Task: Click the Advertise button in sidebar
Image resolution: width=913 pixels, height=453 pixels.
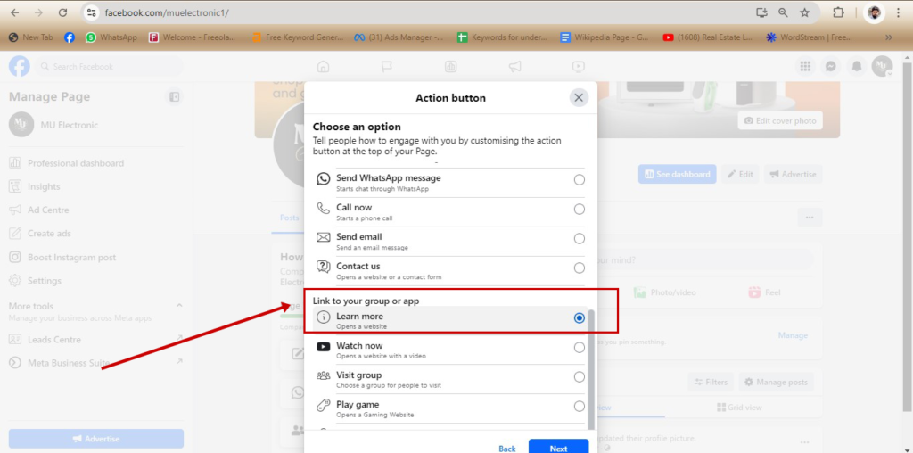Action: 96,439
